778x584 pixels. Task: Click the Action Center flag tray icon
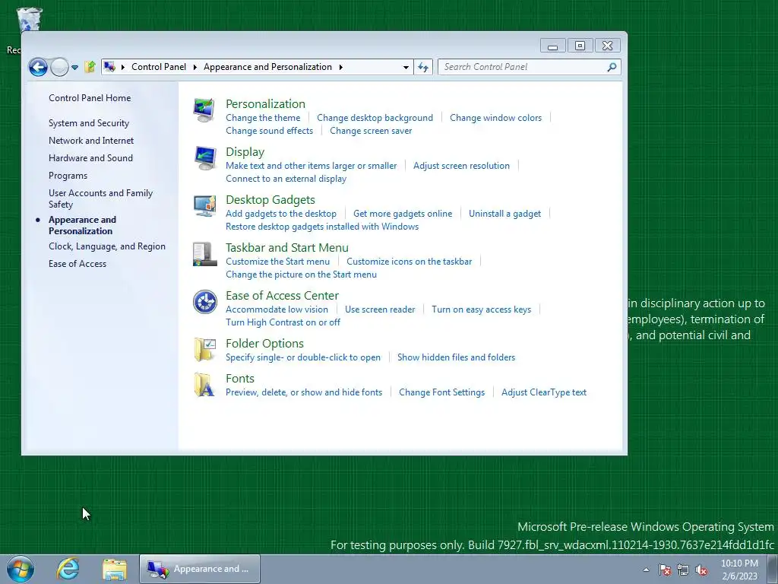click(x=665, y=570)
